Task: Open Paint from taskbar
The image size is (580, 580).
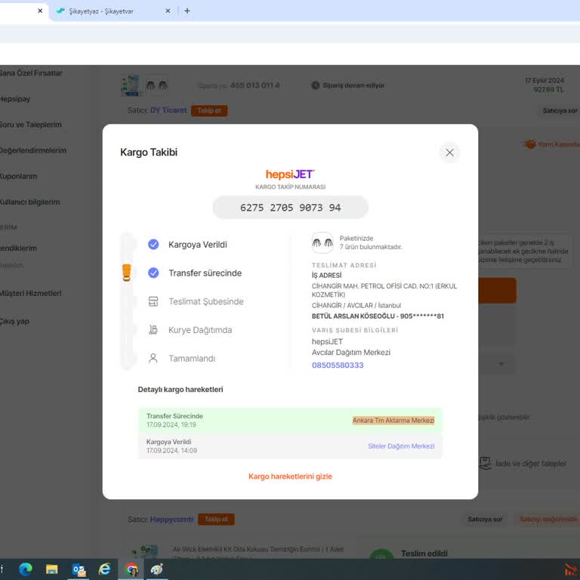Action: [x=157, y=569]
